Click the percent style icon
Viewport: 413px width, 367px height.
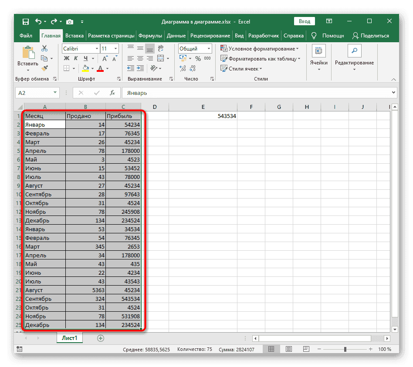198,58
